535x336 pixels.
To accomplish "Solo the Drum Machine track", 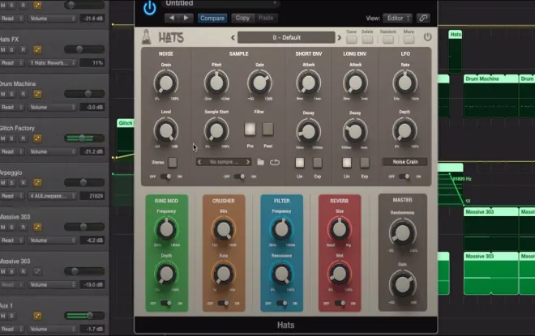I will point(11,94).
